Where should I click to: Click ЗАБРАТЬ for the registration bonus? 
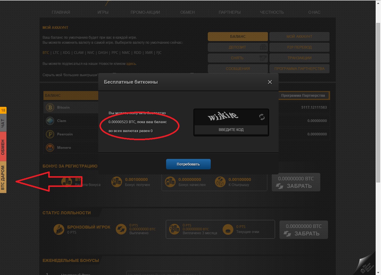coord(296,182)
